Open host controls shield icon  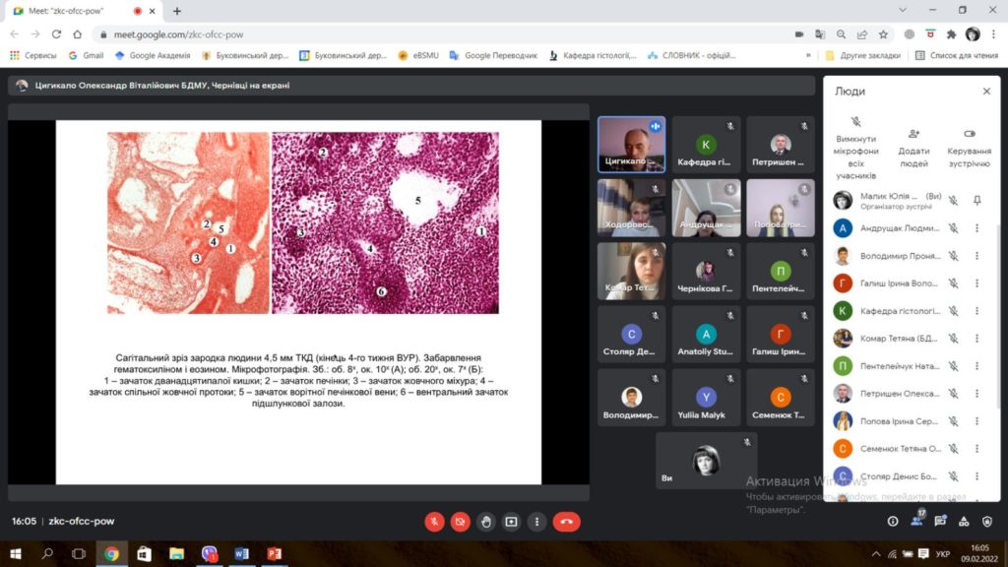[x=987, y=522]
